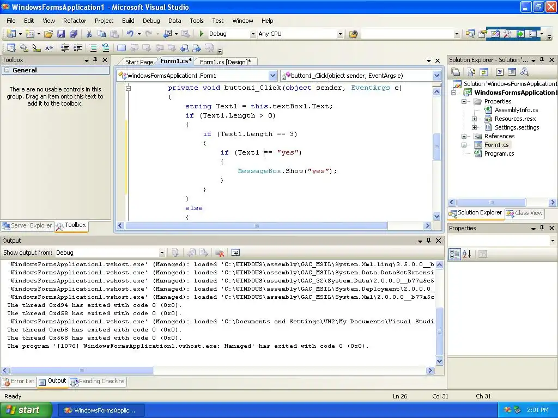This screenshot has height=418, width=558.
Task: Click the Open File folder icon
Action: pyautogui.click(x=48, y=34)
